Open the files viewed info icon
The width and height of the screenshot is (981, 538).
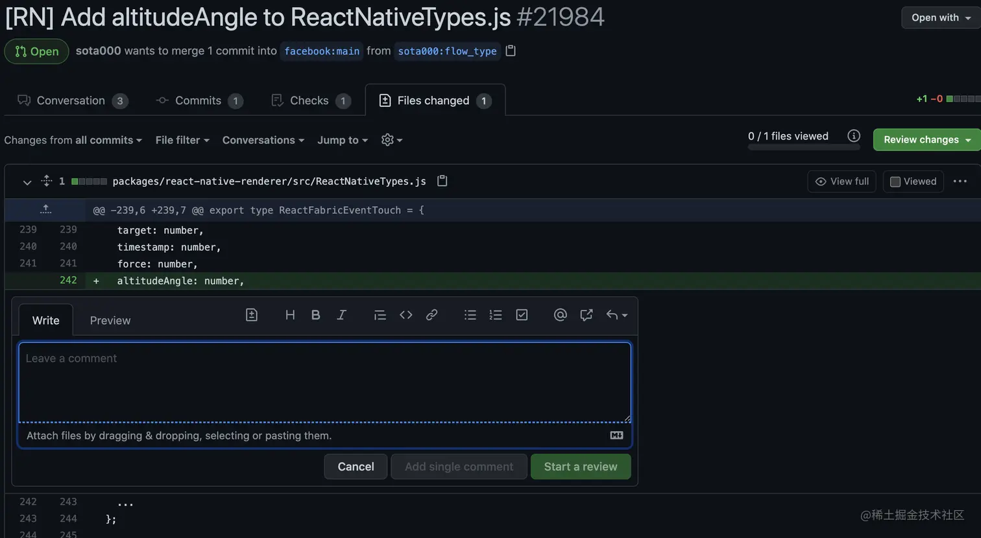pyautogui.click(x=854, y=136)
